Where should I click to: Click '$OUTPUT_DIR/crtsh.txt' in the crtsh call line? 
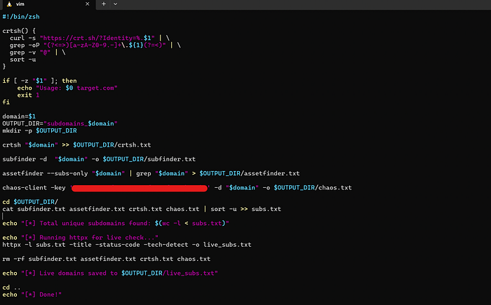pos(112,145)
